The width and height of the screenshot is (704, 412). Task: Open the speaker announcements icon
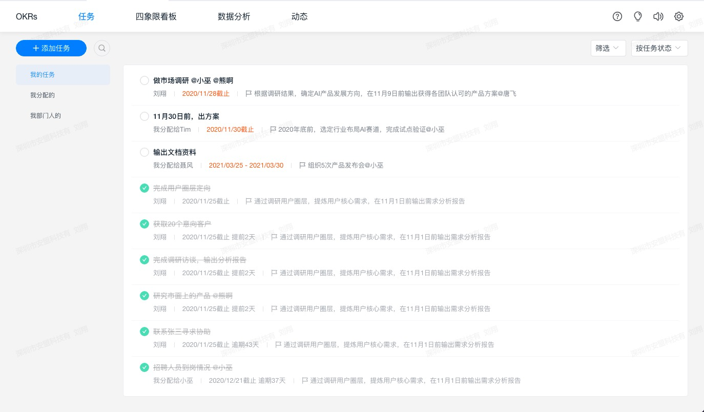tap(658, 16)
